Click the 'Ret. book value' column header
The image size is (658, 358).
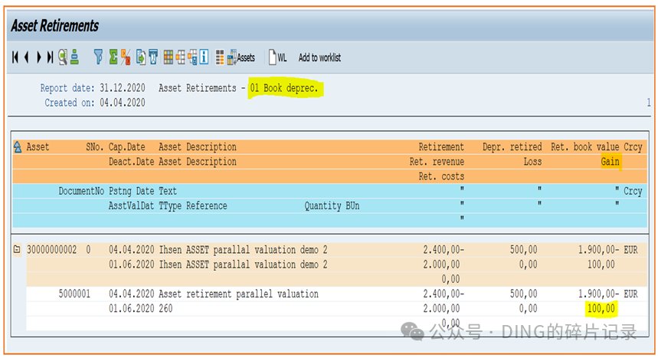click(584, 147)
